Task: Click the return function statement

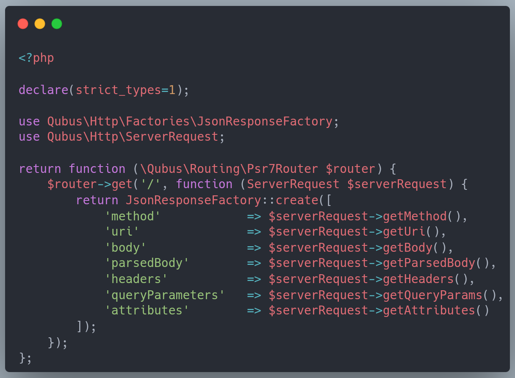Action: point(61,168)
